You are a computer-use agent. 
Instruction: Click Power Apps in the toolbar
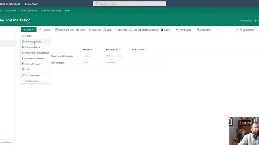[x=185, y=30]
